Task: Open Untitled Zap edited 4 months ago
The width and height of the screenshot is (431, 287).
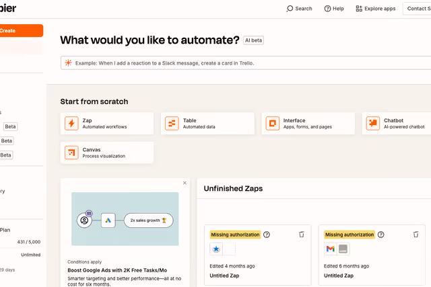Action: point(224,276)
